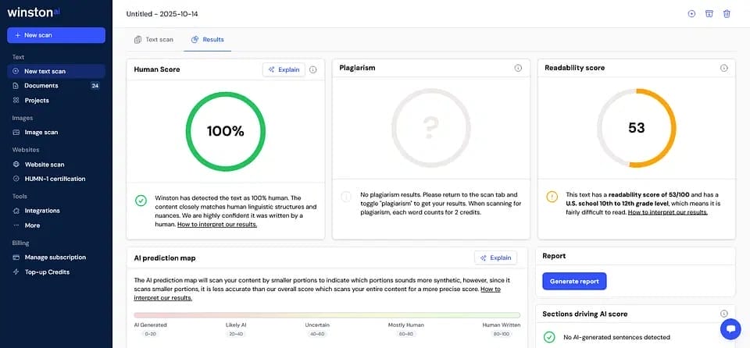This screenshot has width=750, height=348.
Task: Click the Plagiarism info icon
Action: pos(518,69)
